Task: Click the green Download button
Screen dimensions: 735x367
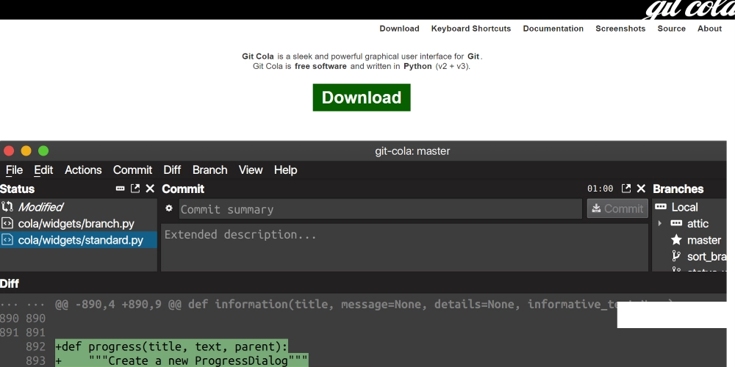Action: coord(361,98)
